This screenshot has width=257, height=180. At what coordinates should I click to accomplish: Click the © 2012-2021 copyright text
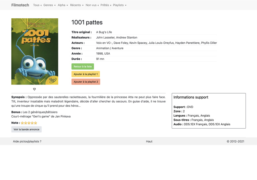point(235,141)
